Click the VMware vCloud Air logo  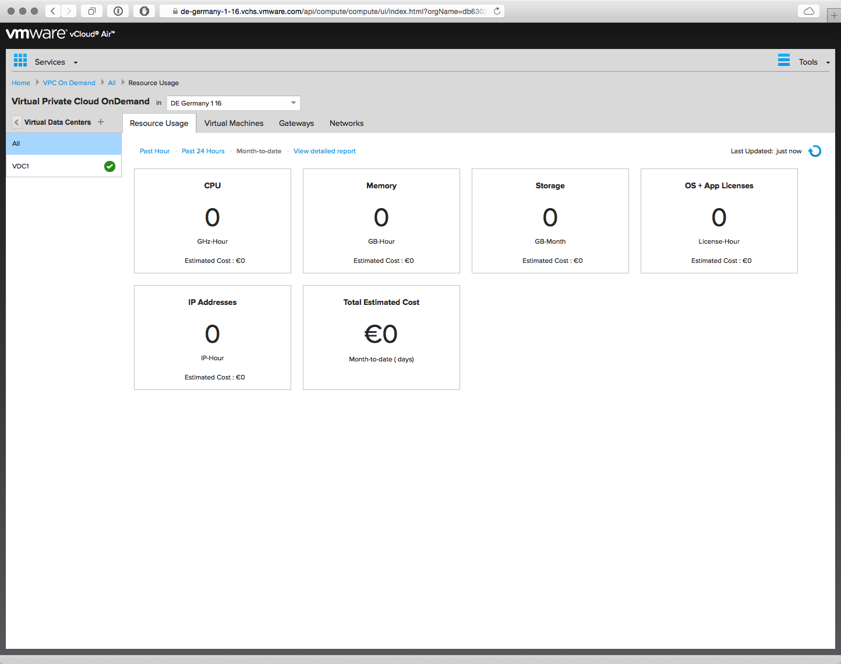coord(60,34)
